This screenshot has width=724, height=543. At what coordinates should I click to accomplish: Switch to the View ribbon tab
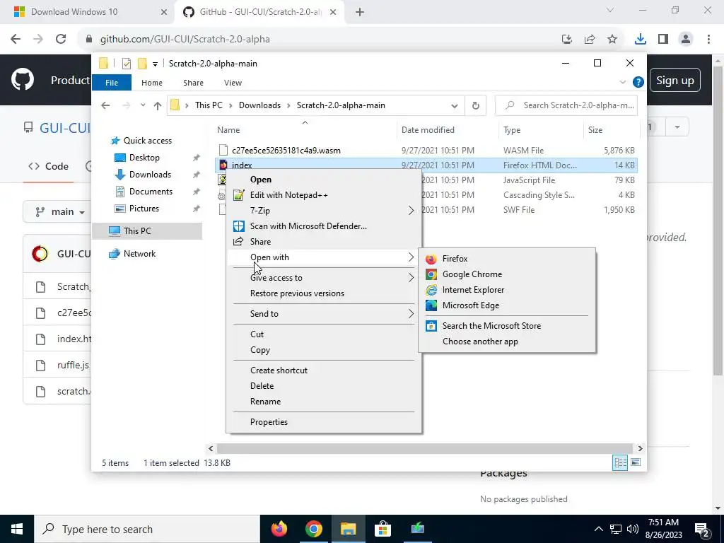[233, 83]
